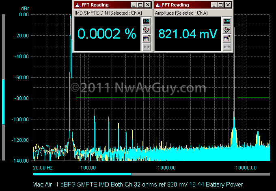Click the dBr axis unit label
The width and height of the screenshot is (276, 191).
pos(25,9)
